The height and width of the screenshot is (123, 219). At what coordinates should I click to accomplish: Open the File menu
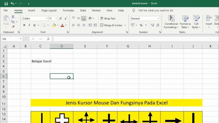click(5, 11)
